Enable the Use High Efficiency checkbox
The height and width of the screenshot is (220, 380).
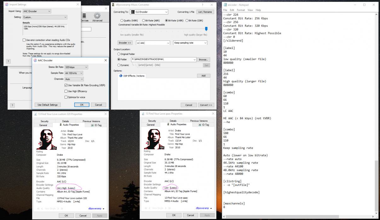coord(66,91)
